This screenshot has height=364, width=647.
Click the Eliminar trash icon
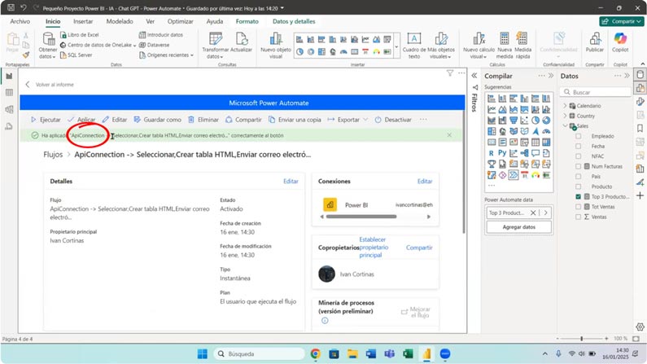point(191,120)
